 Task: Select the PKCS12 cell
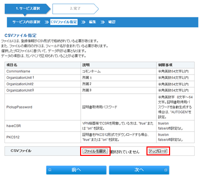point(43,137)
